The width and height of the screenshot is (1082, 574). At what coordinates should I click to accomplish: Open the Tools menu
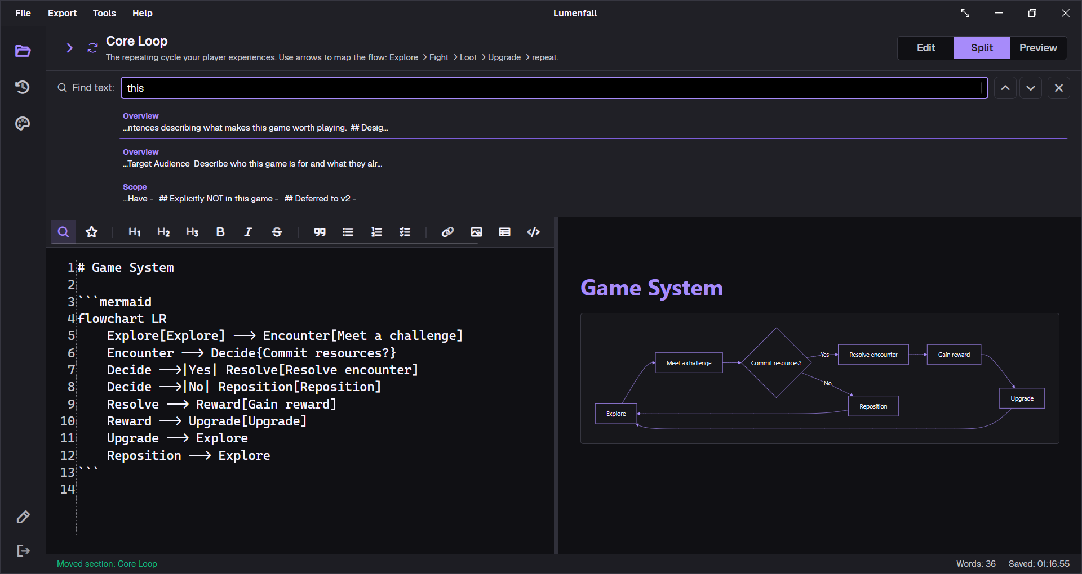click(104, 13)
